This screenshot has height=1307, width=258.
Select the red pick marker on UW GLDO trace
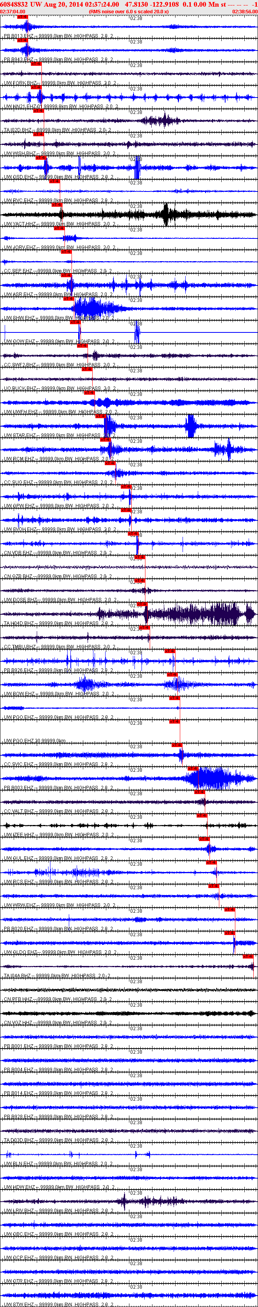229,933
